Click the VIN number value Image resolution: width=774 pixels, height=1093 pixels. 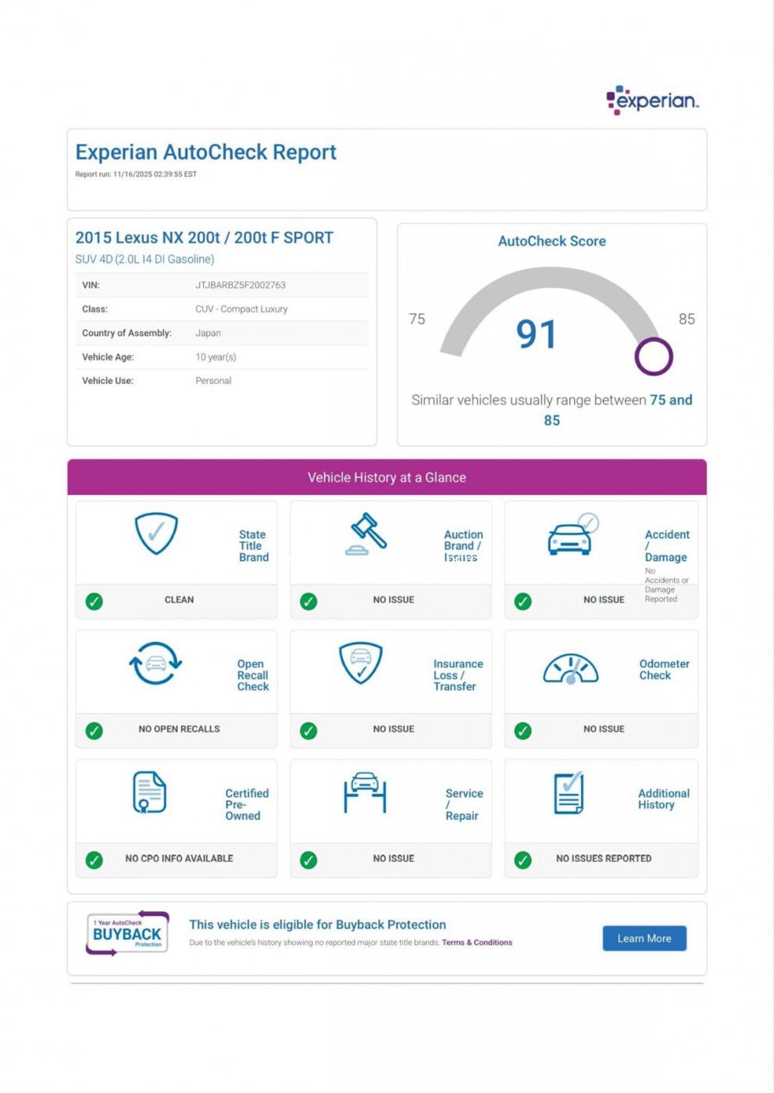(x=240, y=285)
